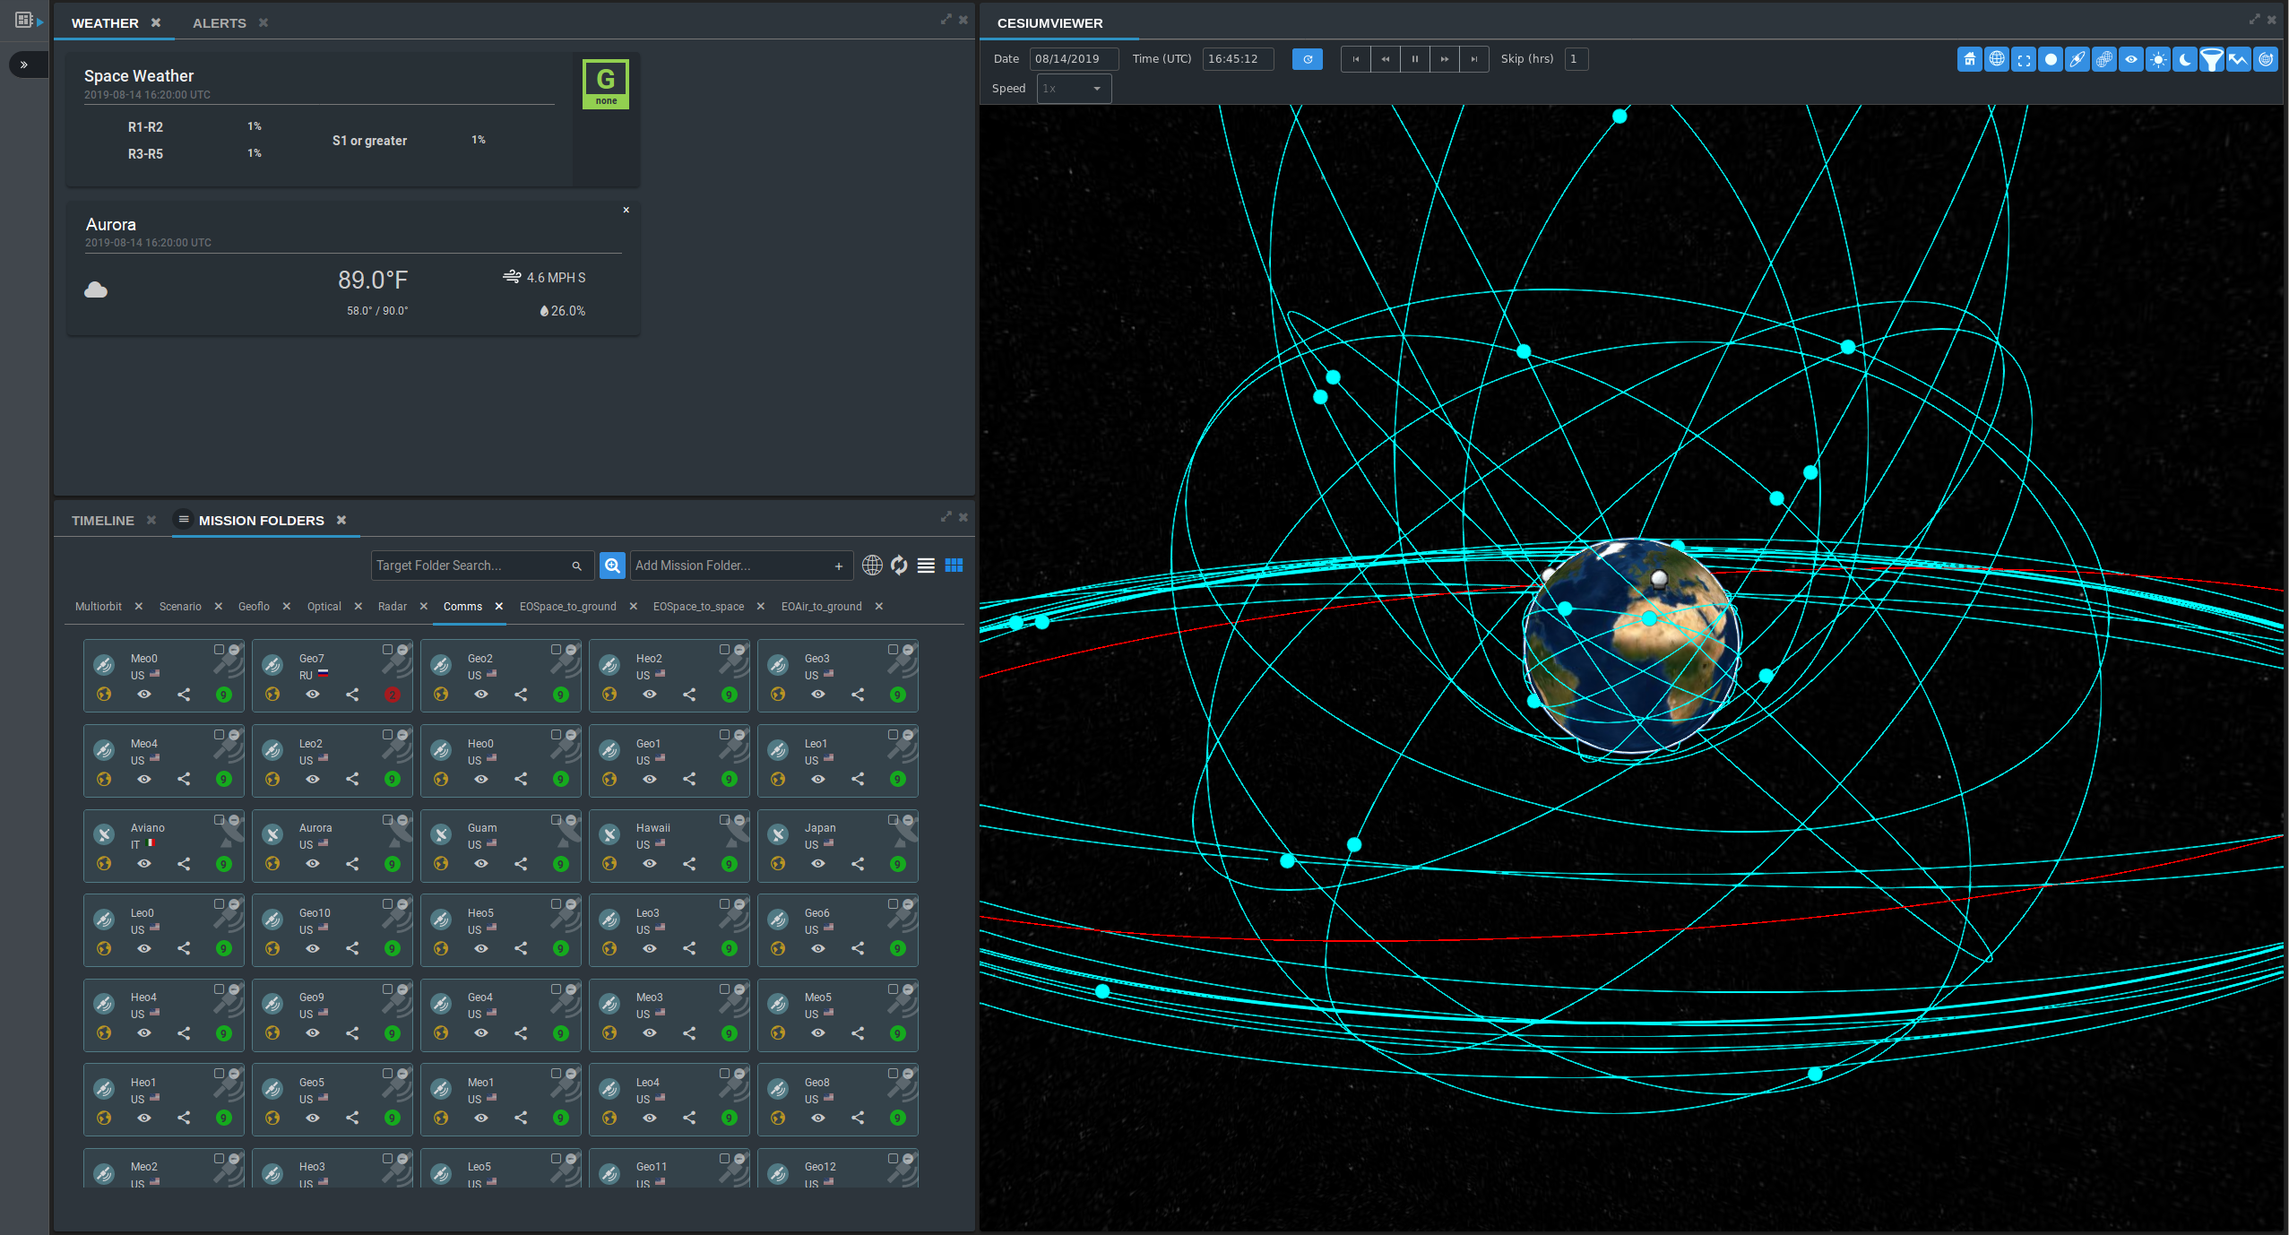This screenshot has width=2289, height=1235.
Task: Click the share icon on the Meo0 card
Action: click(x=184, y=695)
